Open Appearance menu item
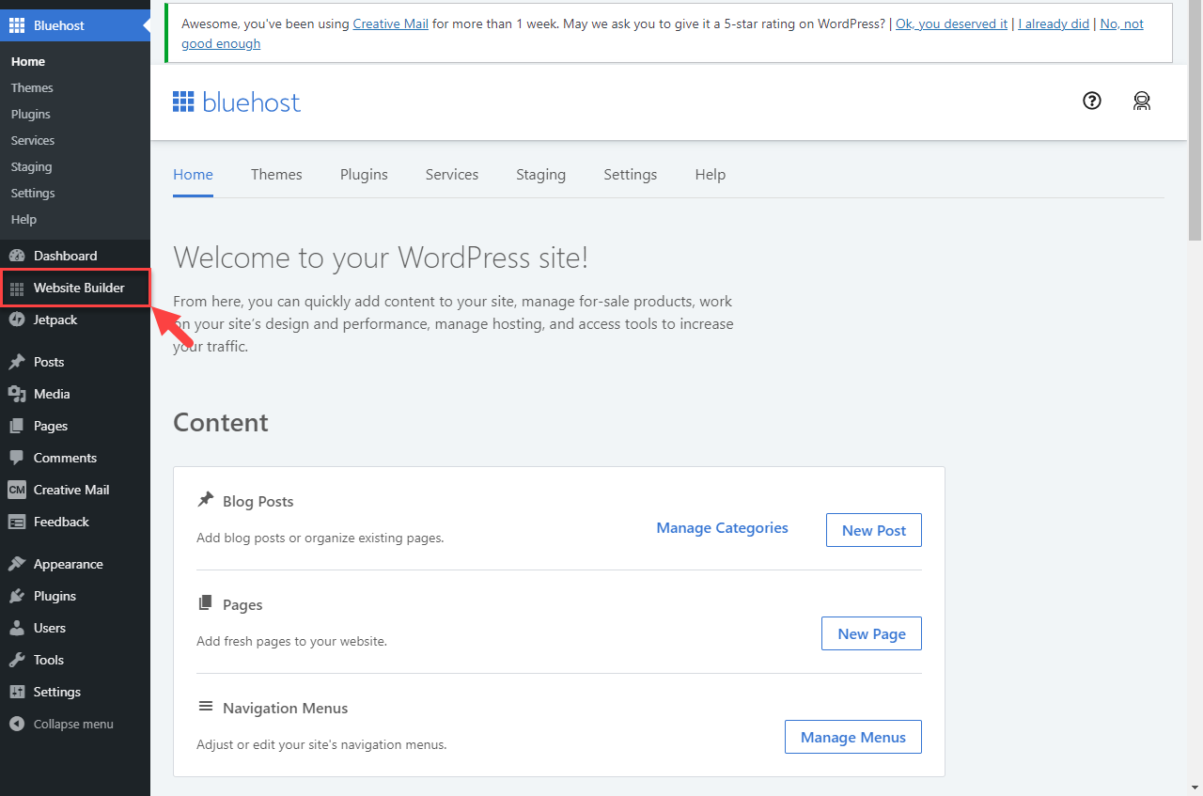1203x796 pixels. (x=75, y=564)
